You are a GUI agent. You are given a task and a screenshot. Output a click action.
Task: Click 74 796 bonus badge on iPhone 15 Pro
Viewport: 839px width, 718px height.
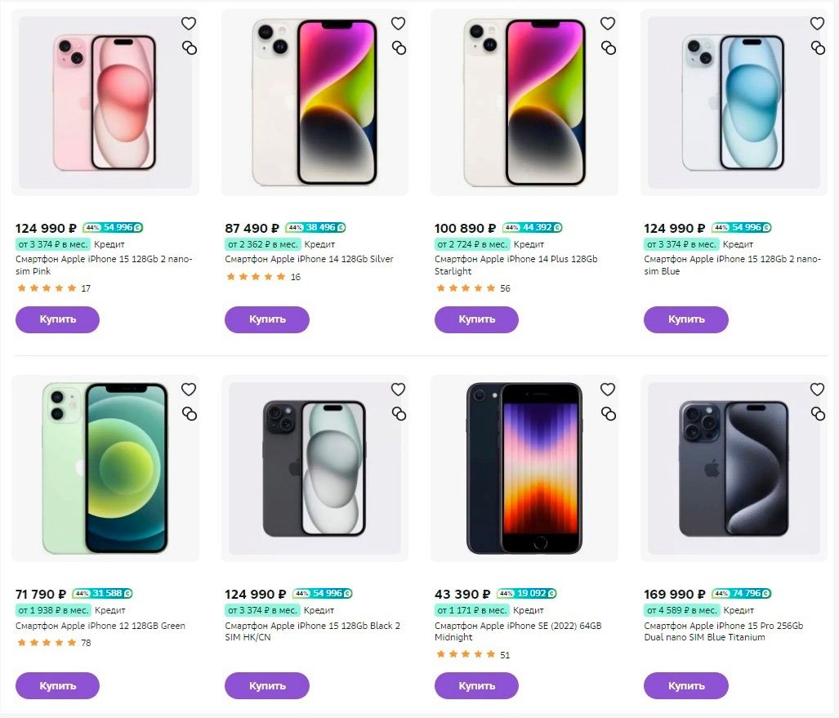742,594
